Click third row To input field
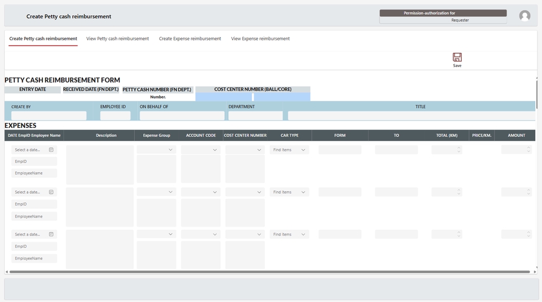 (x=396, y=234)
